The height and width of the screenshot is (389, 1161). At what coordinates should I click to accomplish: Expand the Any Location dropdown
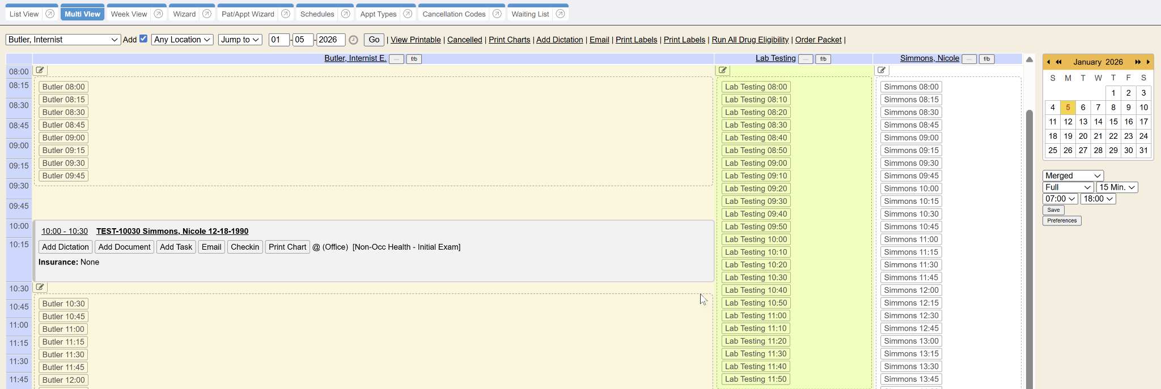(182, 40)
